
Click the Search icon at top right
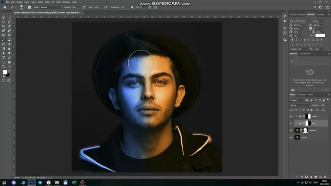[x=315, y=7]
